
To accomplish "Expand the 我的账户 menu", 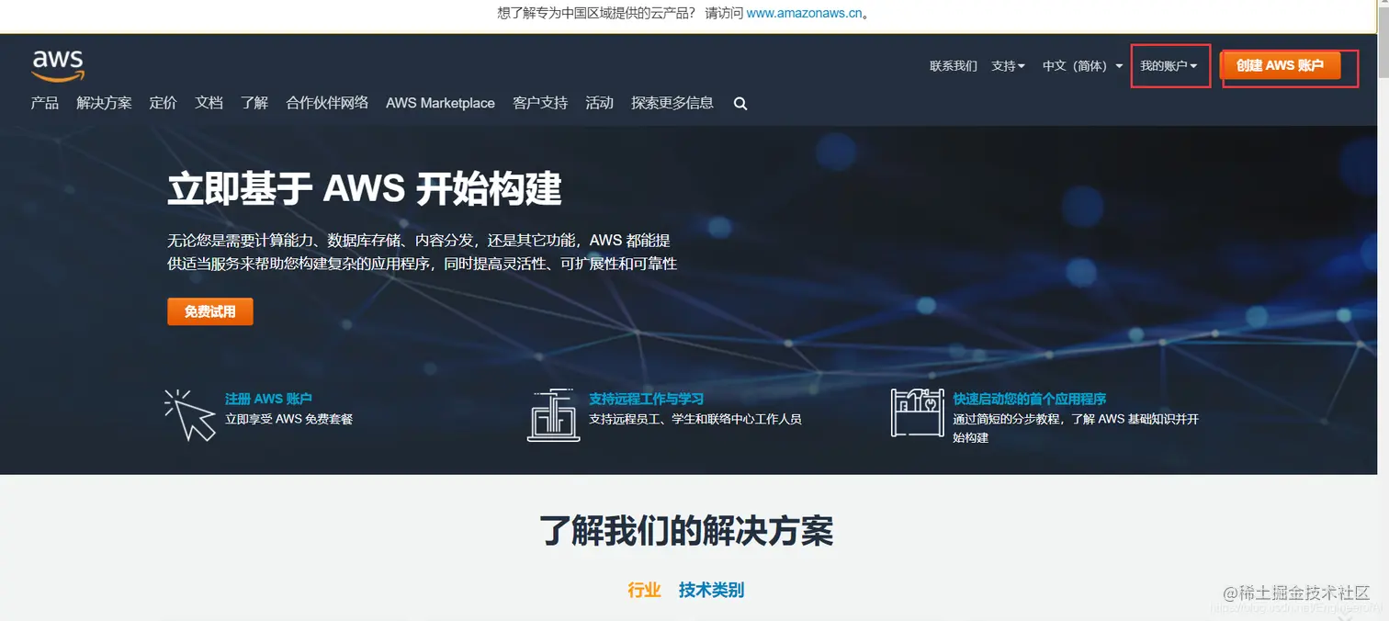I will coord(1169,65).
